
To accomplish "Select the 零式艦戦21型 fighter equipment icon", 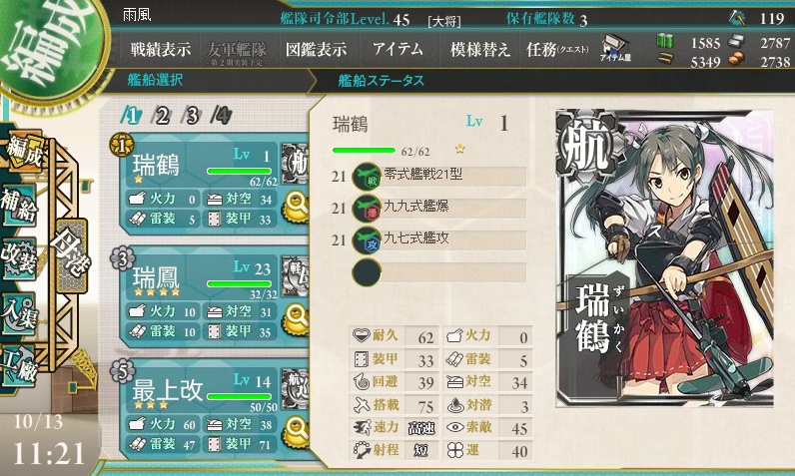I will click(367, 177).
